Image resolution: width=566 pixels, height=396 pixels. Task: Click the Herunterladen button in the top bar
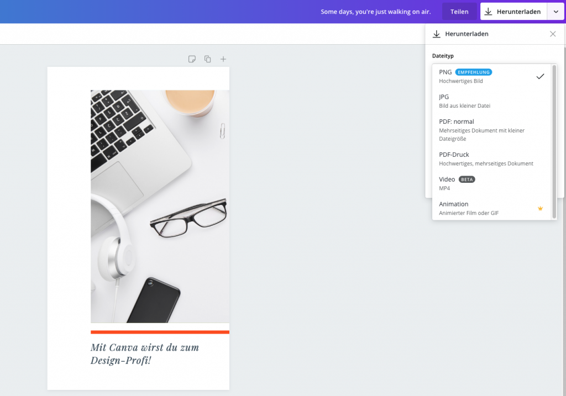[x=513, y=12]
